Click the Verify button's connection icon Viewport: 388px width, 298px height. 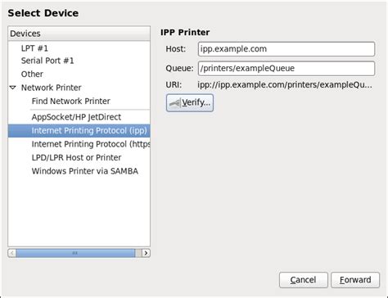175,103
